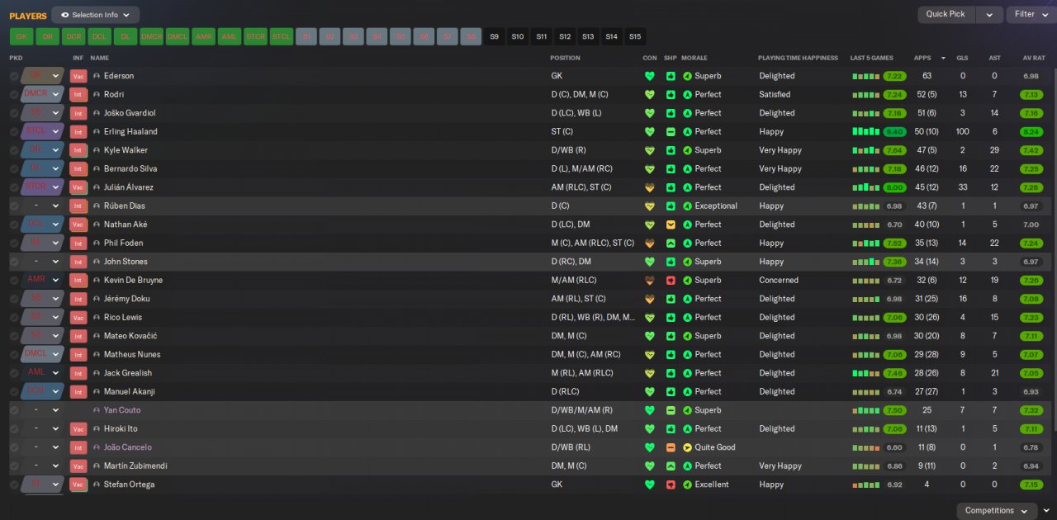This screenshot has width=1057, height=520.
Task: Sort by the APPS column header
Action: pyautogui.click(x=922, y=58)
